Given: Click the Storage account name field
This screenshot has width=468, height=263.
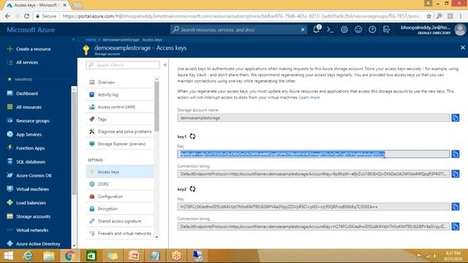Looking at the screenshot, I should (314, 118).
